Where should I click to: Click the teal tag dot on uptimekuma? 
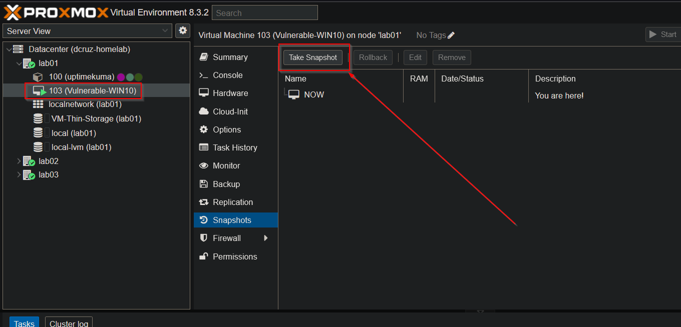pyautogui.click(x=130, y=77)
